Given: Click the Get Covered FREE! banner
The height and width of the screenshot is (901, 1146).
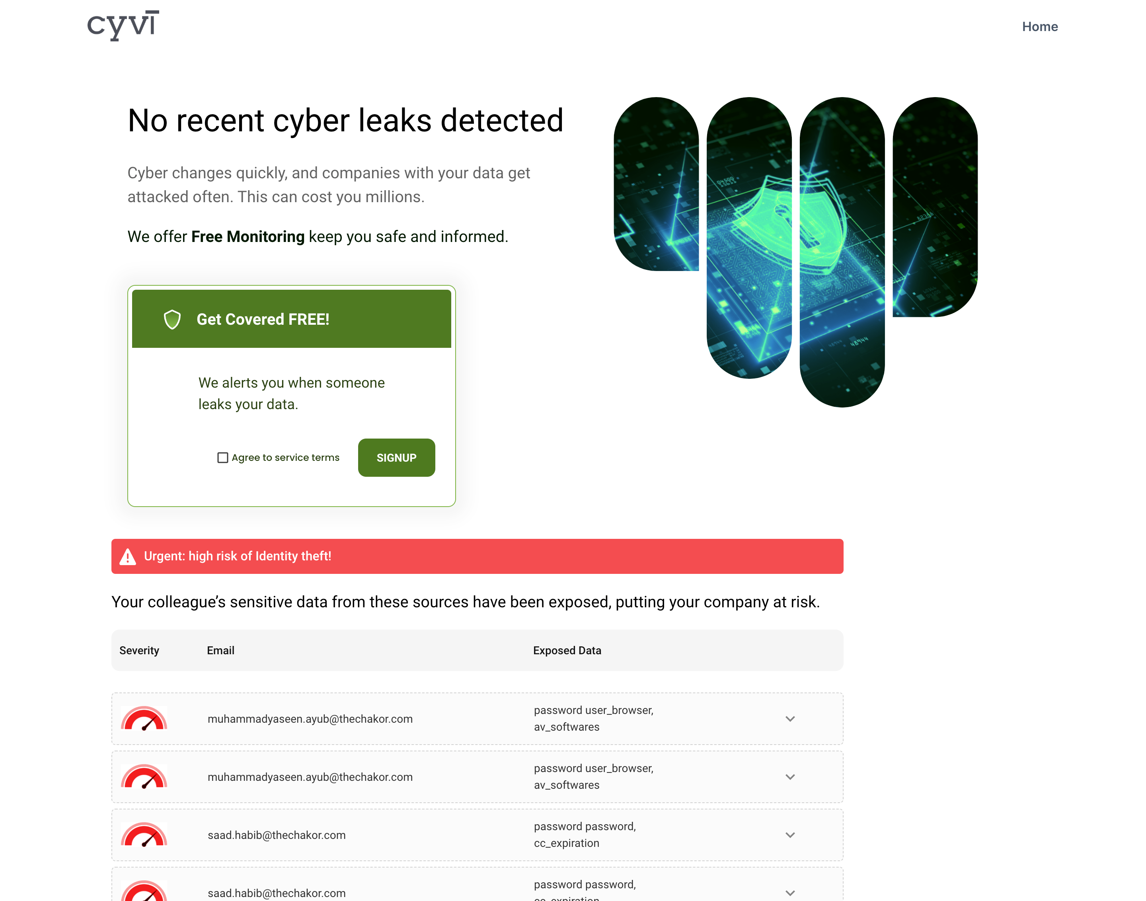Looking at the screenshot, I should pyautogui.click(x=291, y=319).
